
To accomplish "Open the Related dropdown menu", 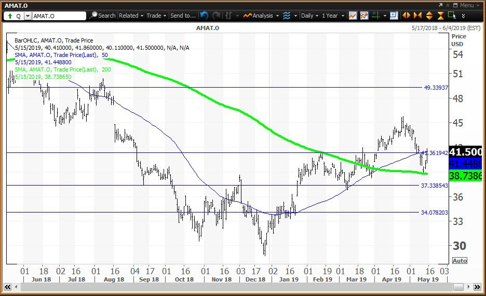I will [x=131, y=16].
